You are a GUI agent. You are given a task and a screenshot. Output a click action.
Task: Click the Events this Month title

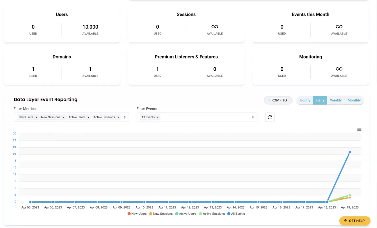(x=310, y=14)
